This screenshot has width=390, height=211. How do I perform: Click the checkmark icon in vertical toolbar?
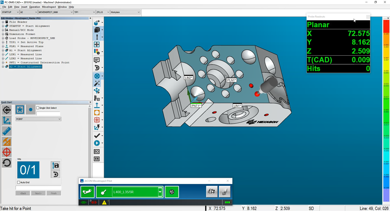point(97,136)
